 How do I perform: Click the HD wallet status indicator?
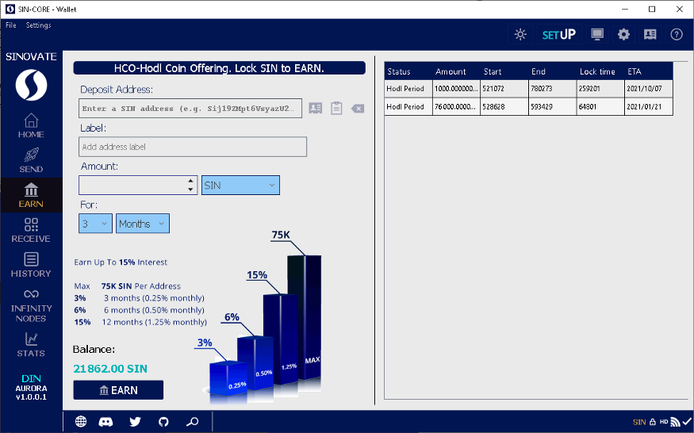(663, 422)
